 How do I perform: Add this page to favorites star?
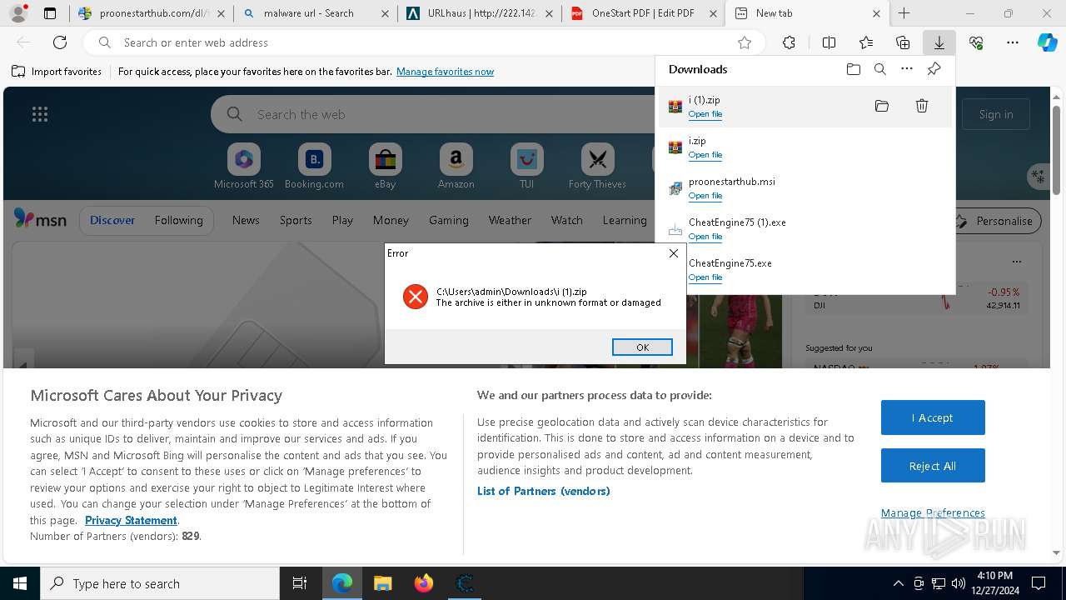click(x=745, y=42)
